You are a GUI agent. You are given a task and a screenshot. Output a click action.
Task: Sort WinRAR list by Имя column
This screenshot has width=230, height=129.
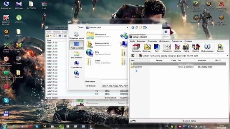[140, 61]
